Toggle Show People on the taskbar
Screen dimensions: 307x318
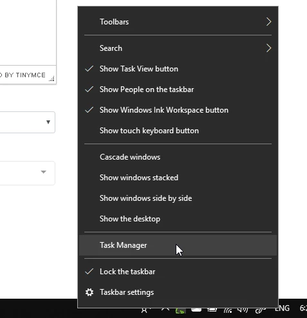click(x=178, y=89)
